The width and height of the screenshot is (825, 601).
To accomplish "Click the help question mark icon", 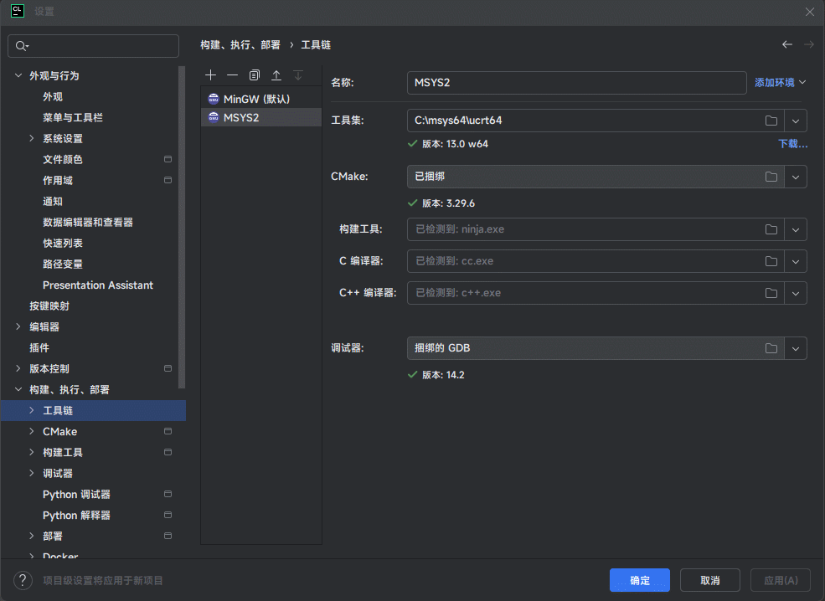I will 23,580.
